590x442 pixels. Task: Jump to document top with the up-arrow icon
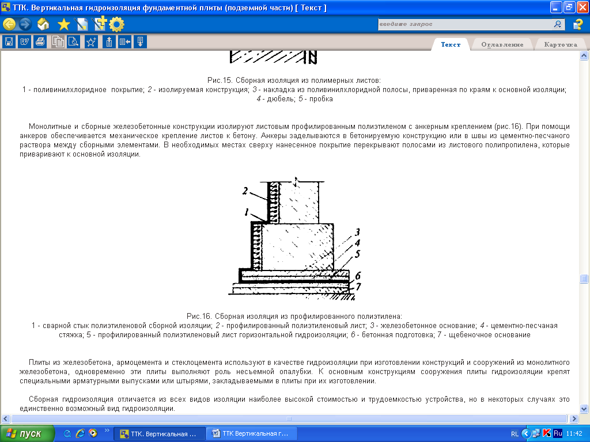pos(109,41)
